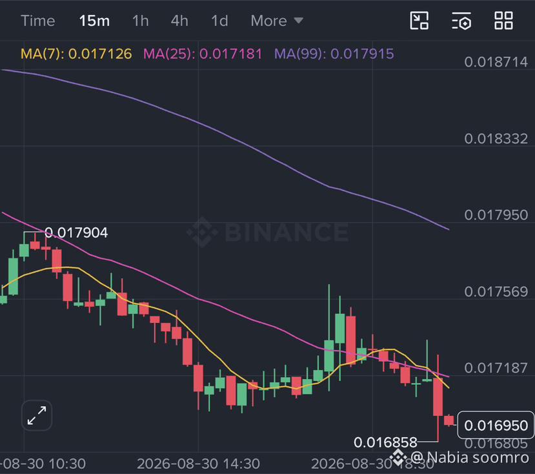Click the 2026-08-30 14:30 time axis label
This screenshot has height=474, width=535.
198,464
